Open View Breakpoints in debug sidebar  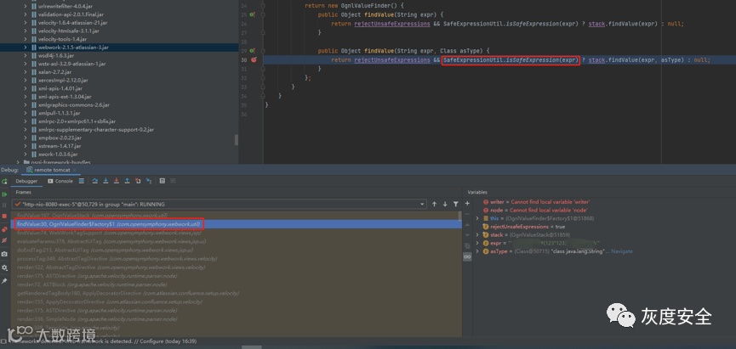[5, 229]
